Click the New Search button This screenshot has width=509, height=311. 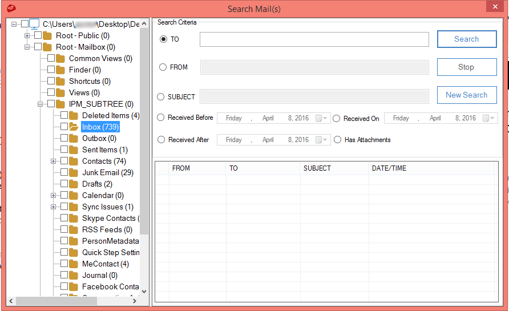click(x=466, y=95)
